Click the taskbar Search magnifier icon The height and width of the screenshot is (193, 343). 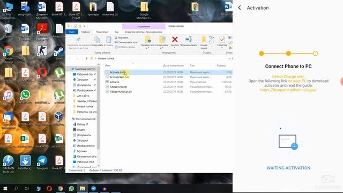16,188
